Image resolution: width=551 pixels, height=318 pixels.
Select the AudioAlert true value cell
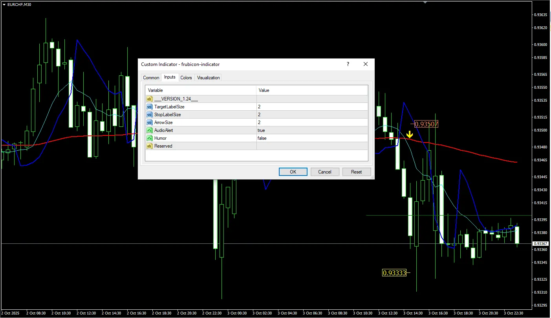312,130
